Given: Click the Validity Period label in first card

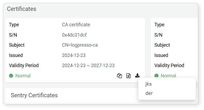Looking at the screenshot, I should [x=24, y=65].
